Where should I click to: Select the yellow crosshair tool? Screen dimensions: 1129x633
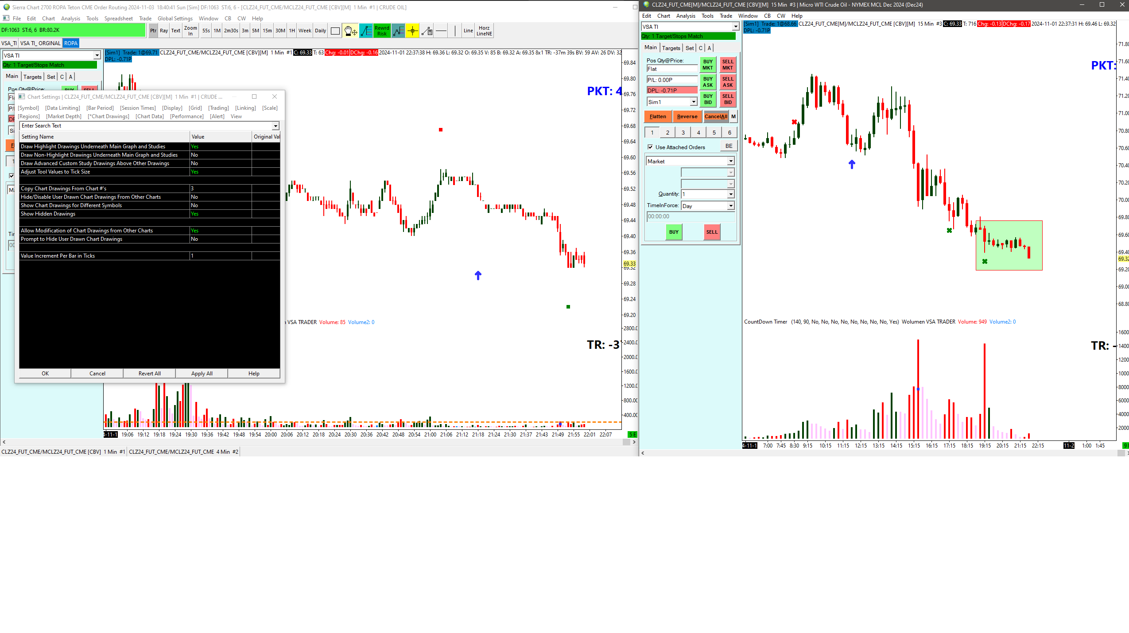pyautogui.click(x=412, y=31)
